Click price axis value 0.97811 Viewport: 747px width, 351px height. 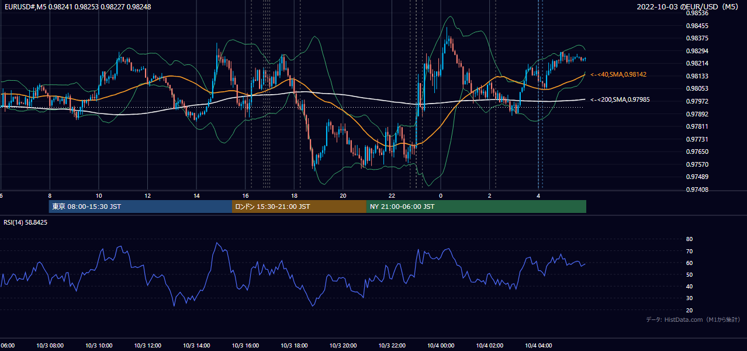[x=697, y=127]
